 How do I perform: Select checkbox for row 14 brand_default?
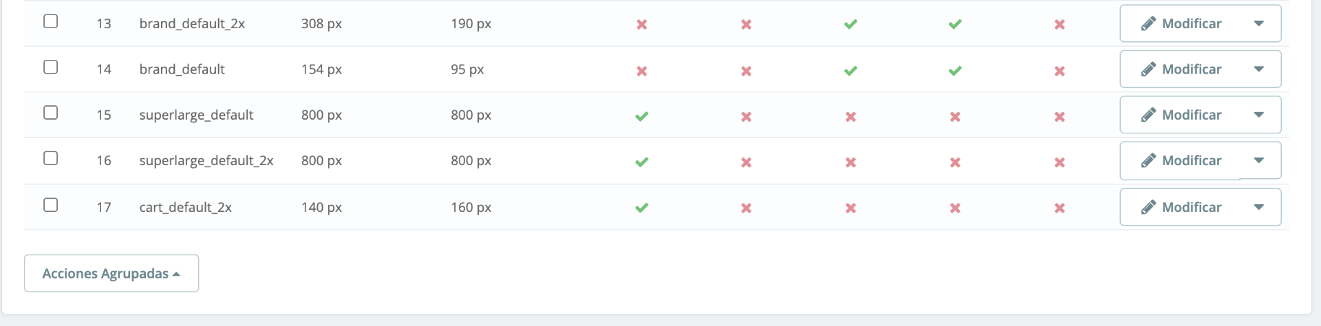coord(50,67)
